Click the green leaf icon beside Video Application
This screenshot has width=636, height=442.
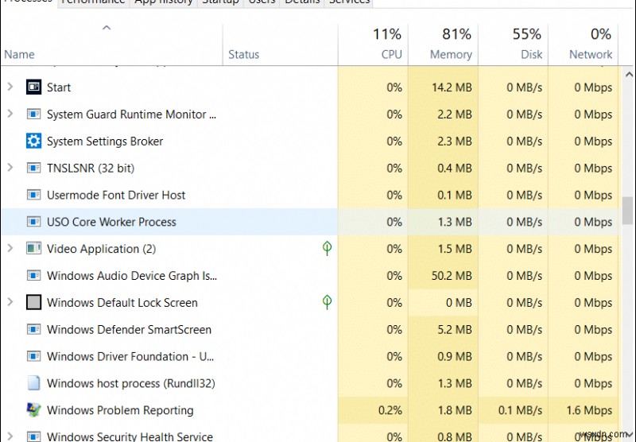click(x=327, y=248)
